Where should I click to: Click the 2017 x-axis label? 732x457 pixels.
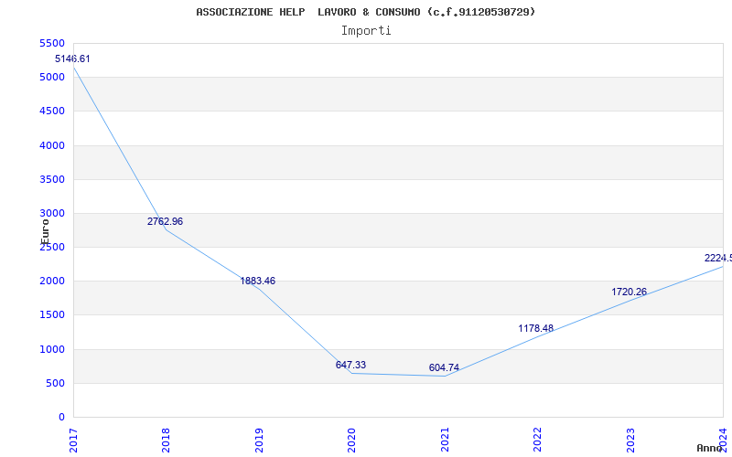(73, 441)
